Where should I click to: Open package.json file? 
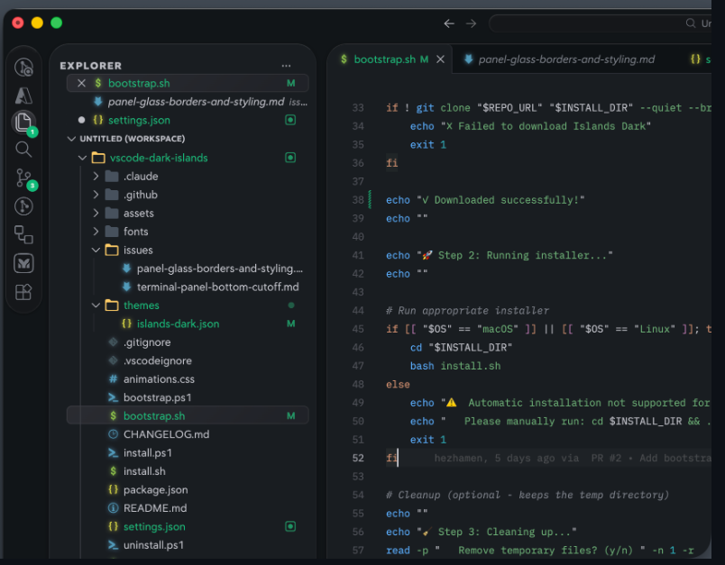pos(188,489)
